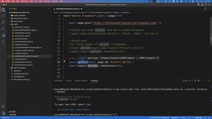Expand the OUTLINE section

click(12, 112)
